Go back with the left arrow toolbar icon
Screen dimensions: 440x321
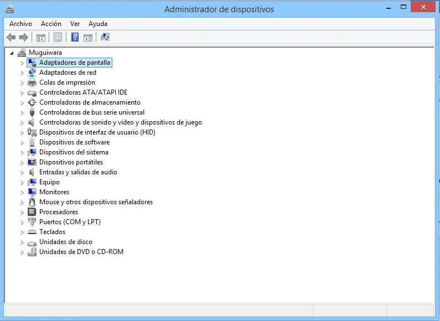coord(11,37)
